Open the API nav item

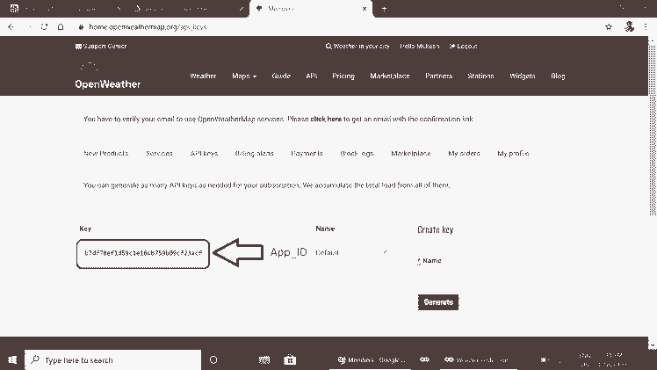pyautogui.click(x=311, y=76)
